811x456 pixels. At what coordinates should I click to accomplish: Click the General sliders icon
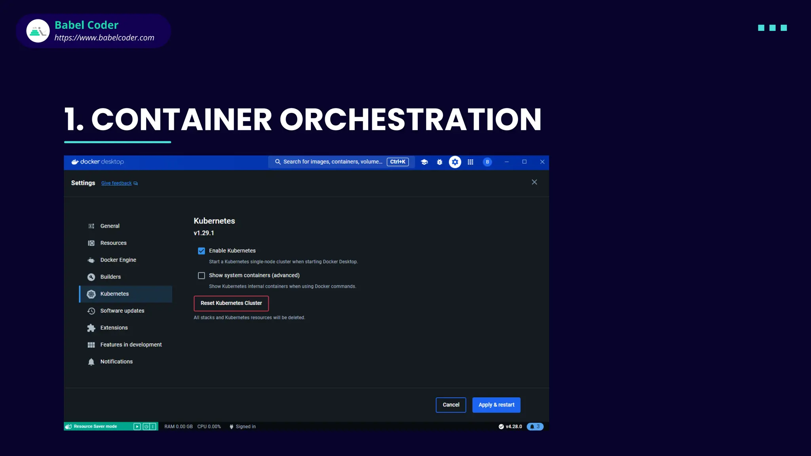click(x=91, y=226)
